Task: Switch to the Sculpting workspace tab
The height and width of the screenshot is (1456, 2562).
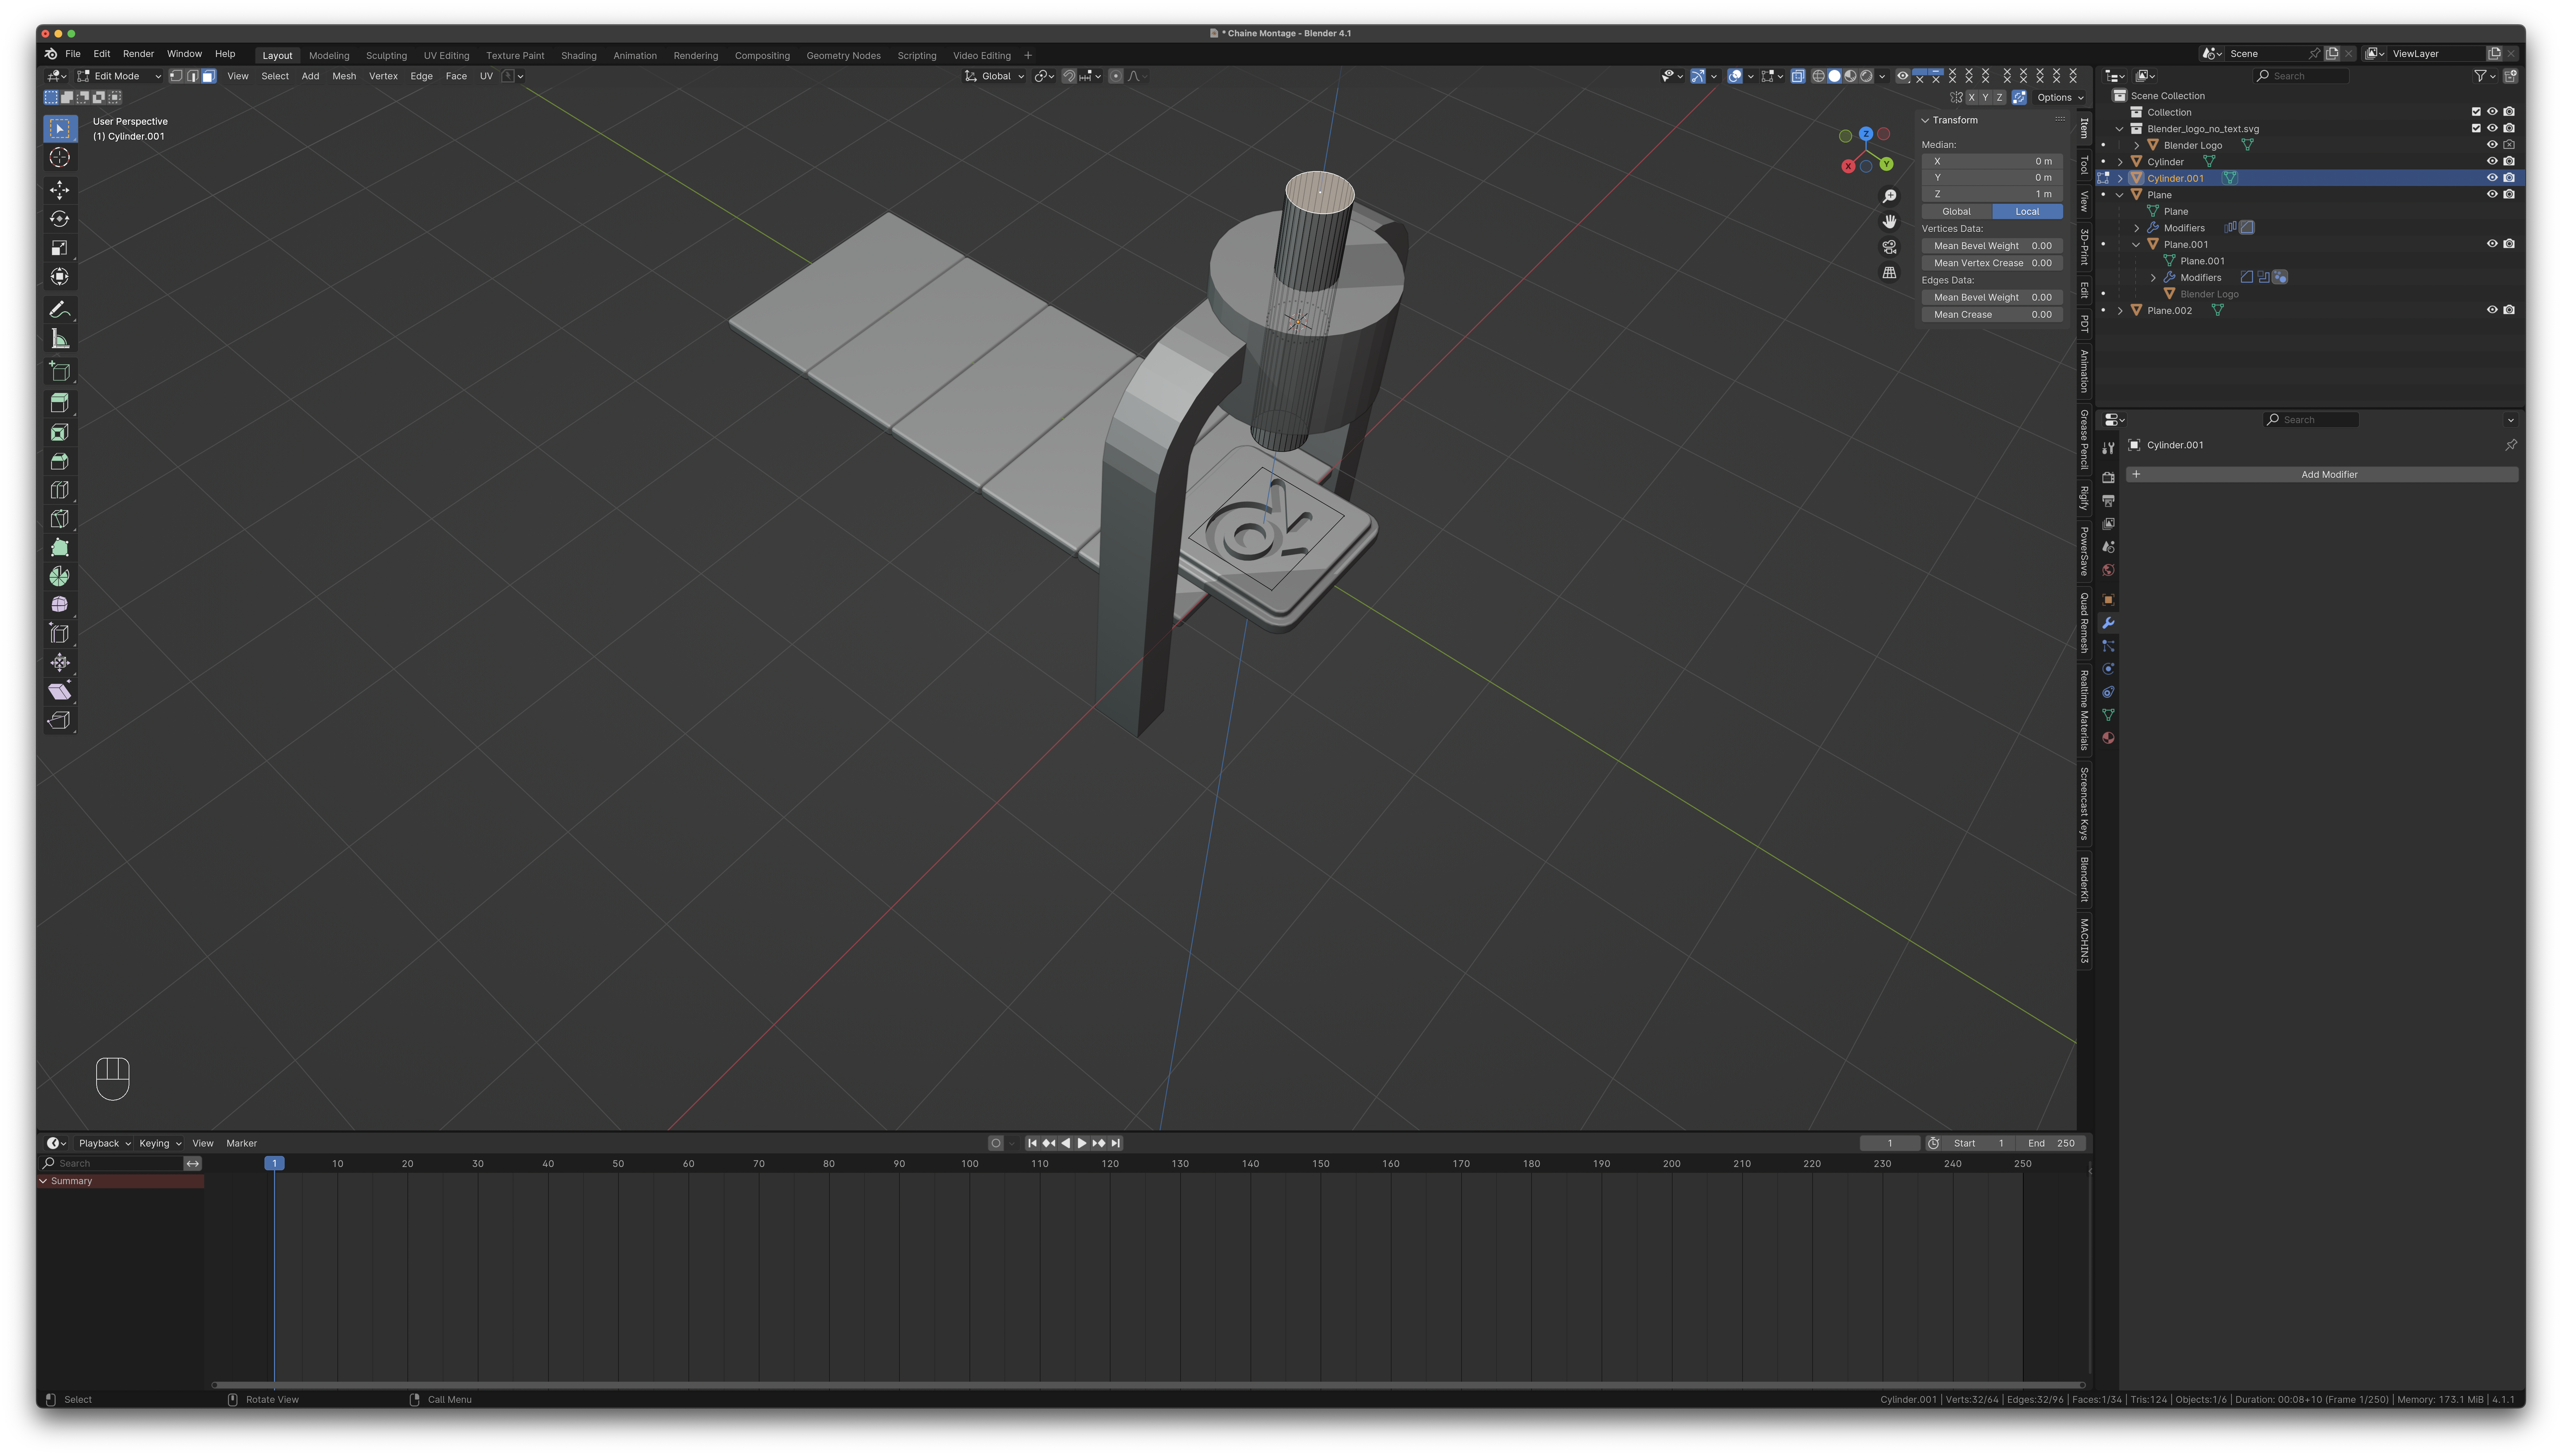Action: pyautogui.click(x=386, y=56)
